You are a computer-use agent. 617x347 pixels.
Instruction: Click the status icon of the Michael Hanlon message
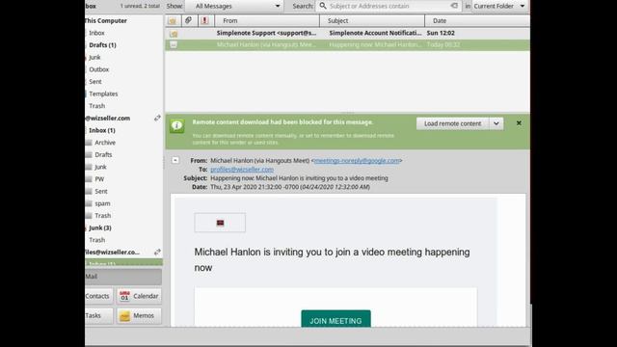tap(174, 45)
